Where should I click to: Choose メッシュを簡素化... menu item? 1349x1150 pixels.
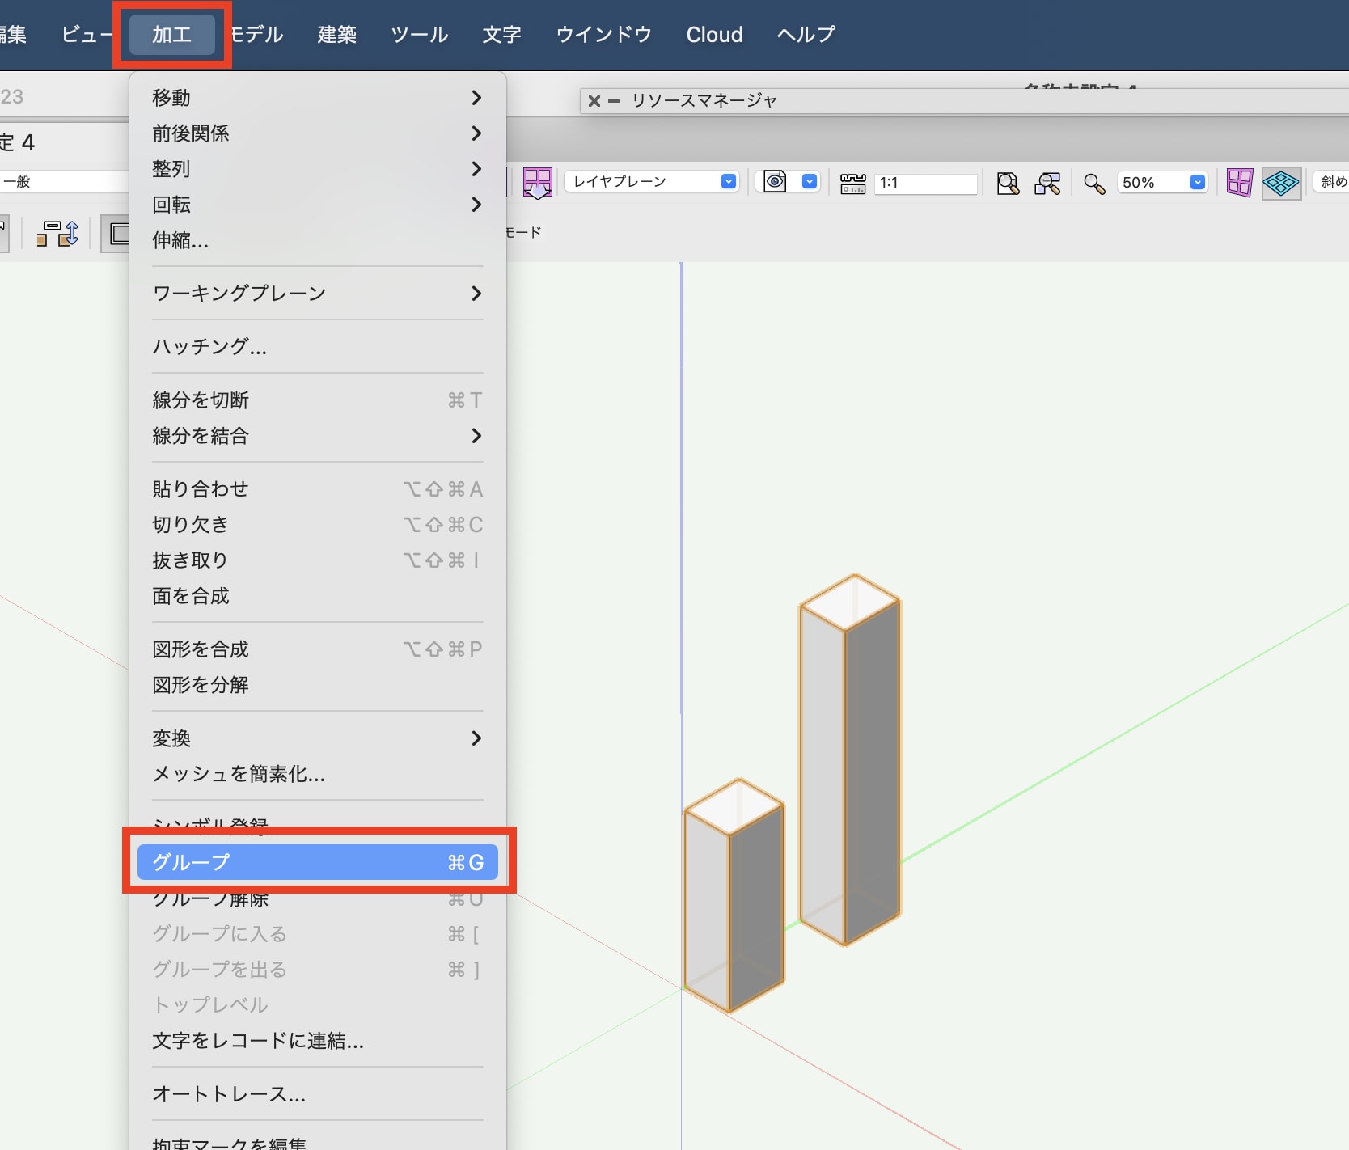click(x=318, y=774)
